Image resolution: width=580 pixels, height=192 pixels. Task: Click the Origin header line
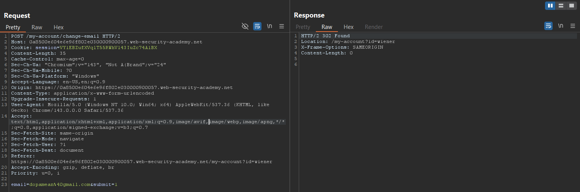point(122,87)
